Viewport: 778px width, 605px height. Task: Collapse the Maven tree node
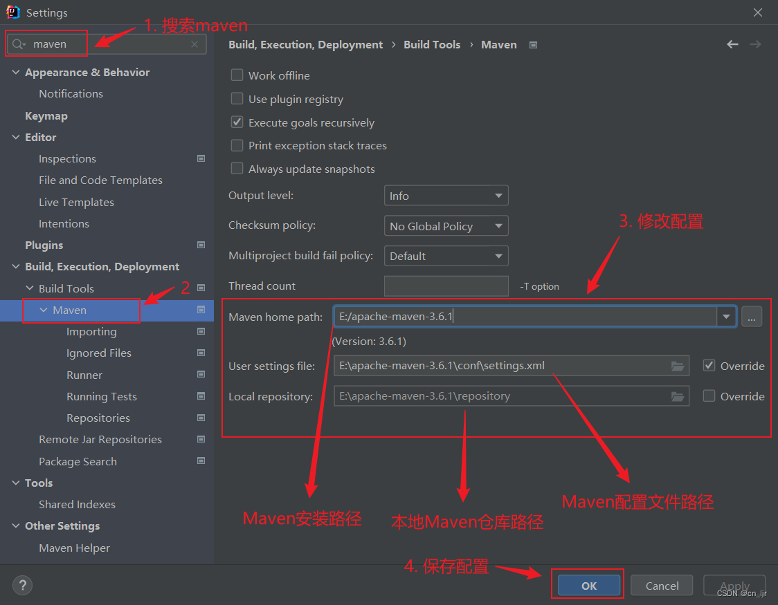[x=44, y=310]
